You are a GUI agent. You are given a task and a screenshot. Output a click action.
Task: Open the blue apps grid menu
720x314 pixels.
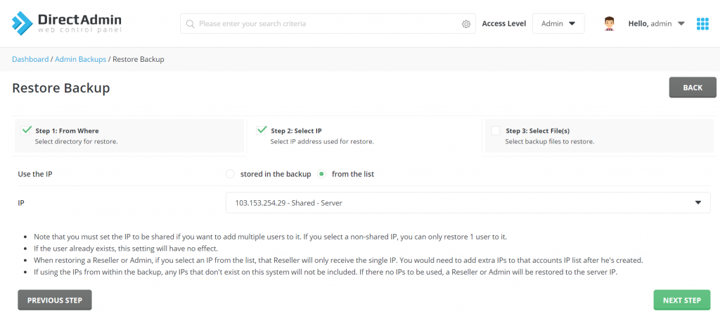pyautogui.click(x=702, y=24)
